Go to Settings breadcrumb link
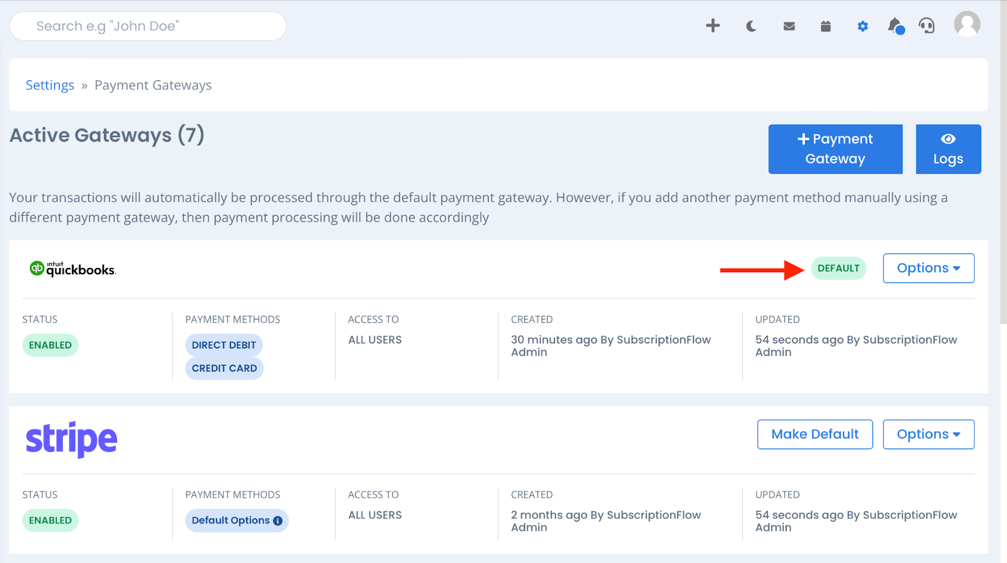This screenshot has height=563, width=1007. 50,85
